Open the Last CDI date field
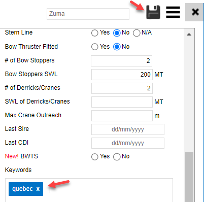 128,143
